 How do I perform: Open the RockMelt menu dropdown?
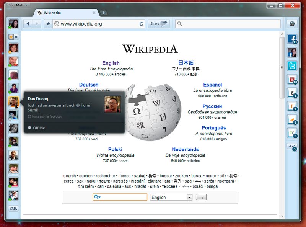pyautogui.click(x=18, y=5)
